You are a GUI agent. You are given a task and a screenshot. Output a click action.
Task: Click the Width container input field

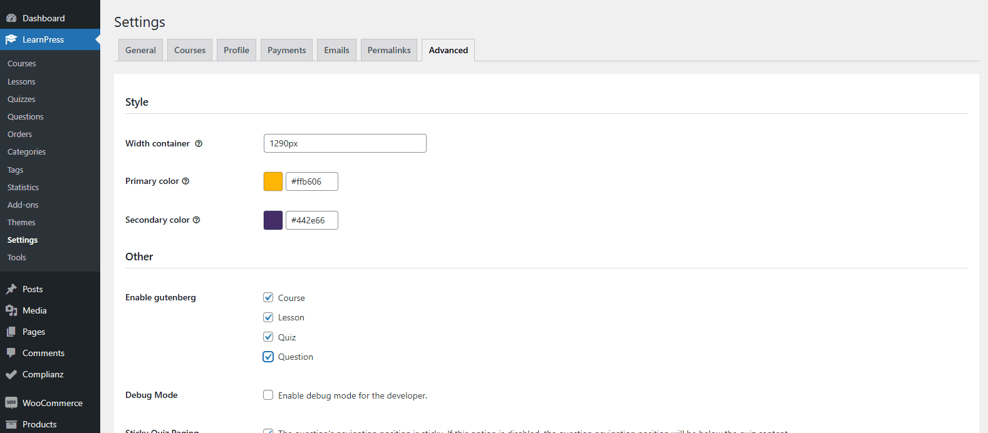(x=345, y=143)
